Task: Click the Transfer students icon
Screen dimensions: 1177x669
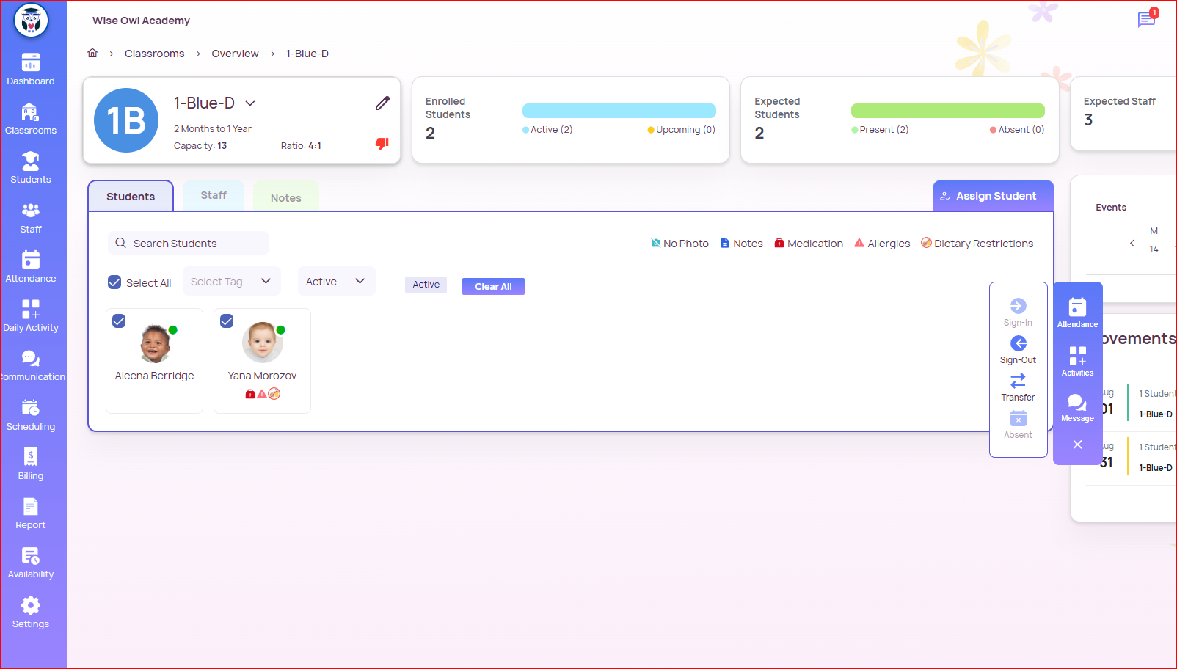Action: click(1018, 381)
